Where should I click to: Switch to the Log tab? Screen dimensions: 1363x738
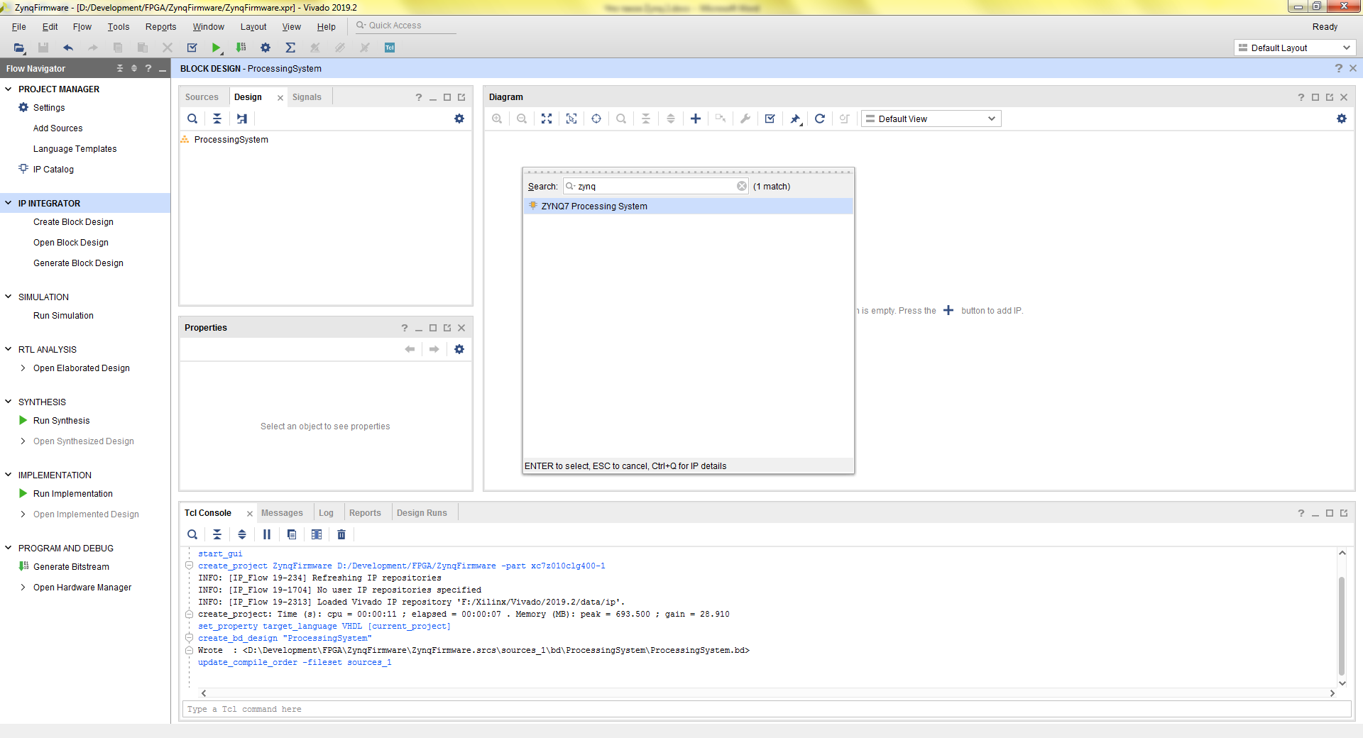click(x=326, y=513)
